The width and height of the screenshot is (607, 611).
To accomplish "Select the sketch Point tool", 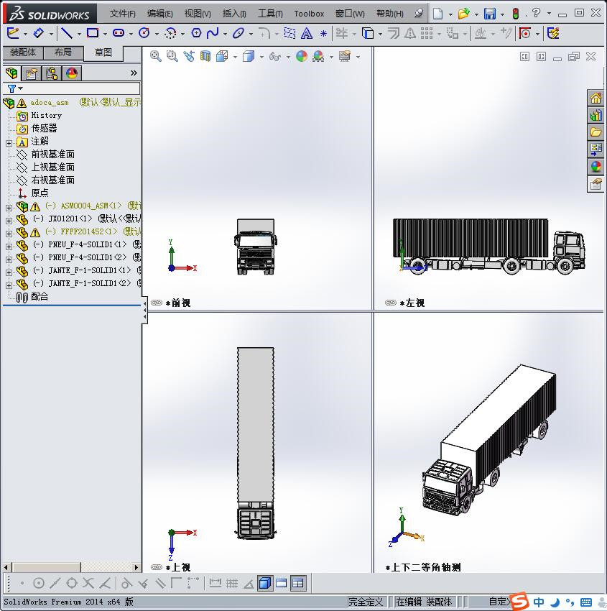I will (x=323, y=34).
